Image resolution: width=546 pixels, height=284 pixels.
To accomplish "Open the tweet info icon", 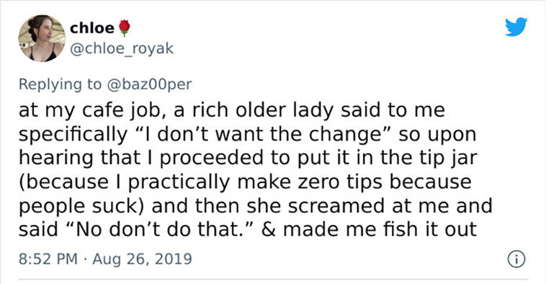I will pos(516,259).
